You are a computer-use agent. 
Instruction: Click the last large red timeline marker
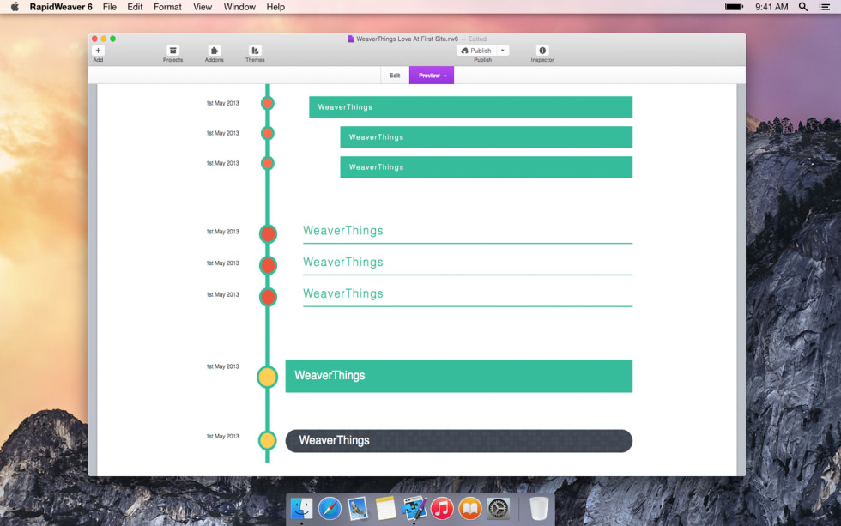pyautogui.click(x=268, y=297)
